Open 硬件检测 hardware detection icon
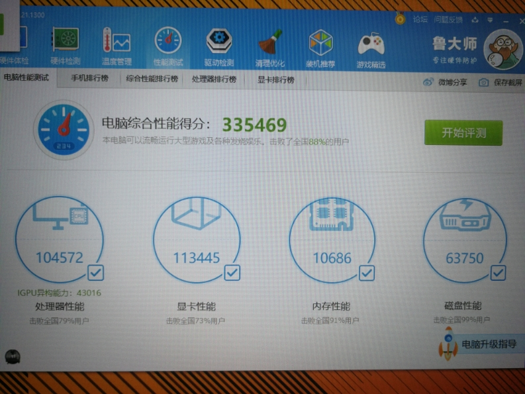This screenshot has width=525, height=394. coord(66,40)
